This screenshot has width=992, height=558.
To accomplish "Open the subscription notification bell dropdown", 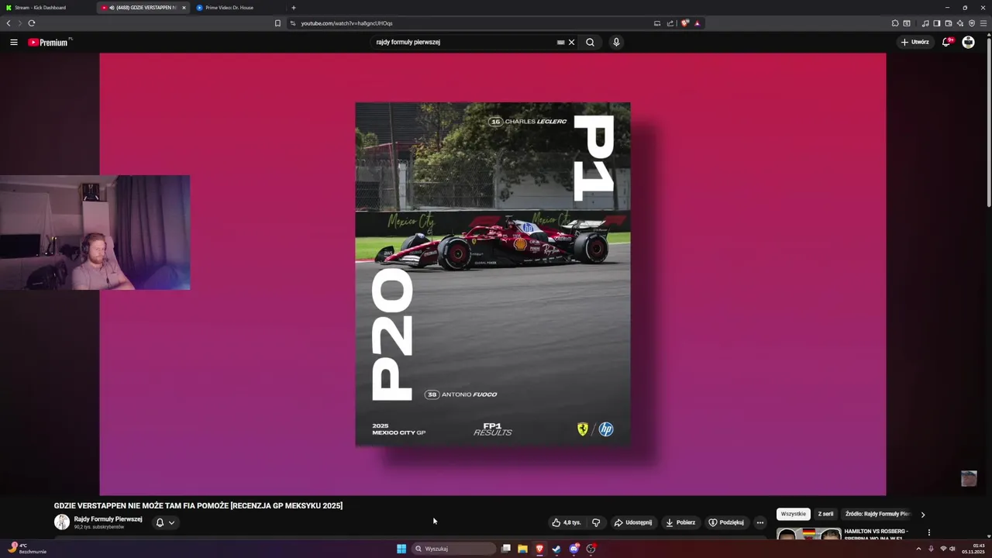I will [165, 522].
